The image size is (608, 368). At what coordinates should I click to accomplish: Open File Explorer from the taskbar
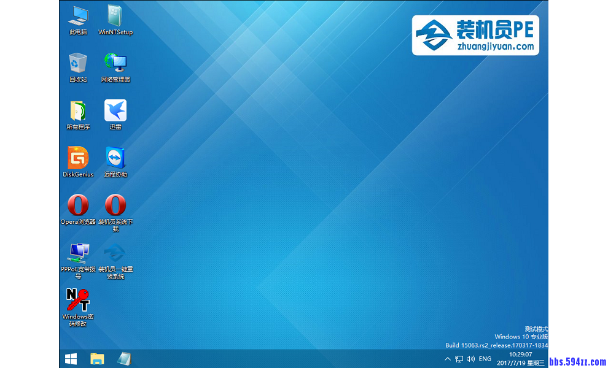coord(97,359)
